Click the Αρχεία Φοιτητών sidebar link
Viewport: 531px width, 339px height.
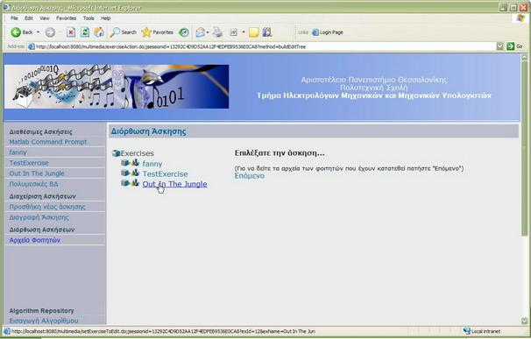point(35,240)
